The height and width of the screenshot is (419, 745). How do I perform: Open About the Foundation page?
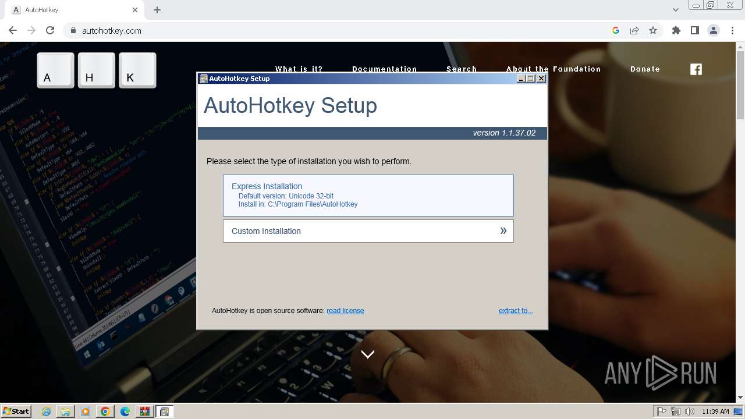pyautogui.click(x=553, y=69)
